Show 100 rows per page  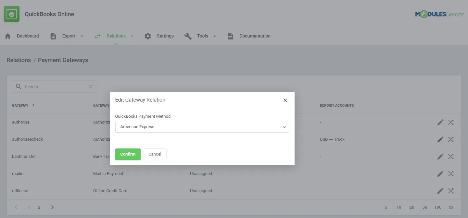click(438, 207)
